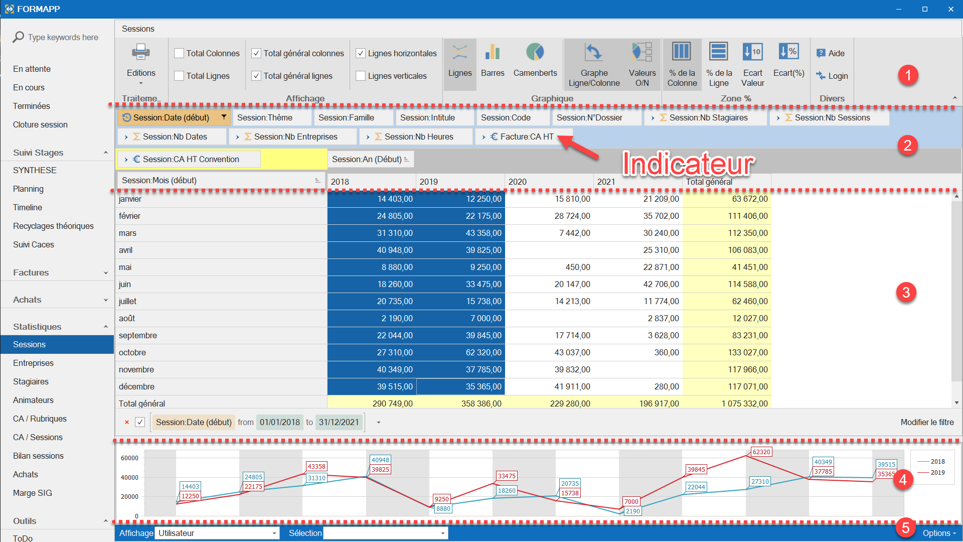Open Entreprises statistics
Screen dimensions: 963x542
click(x=33, y=363)
